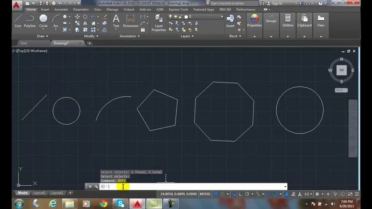Click the layer color swatch in Layers panel
The height and width of the screenshot is (209, 372).
coord(186,17)
